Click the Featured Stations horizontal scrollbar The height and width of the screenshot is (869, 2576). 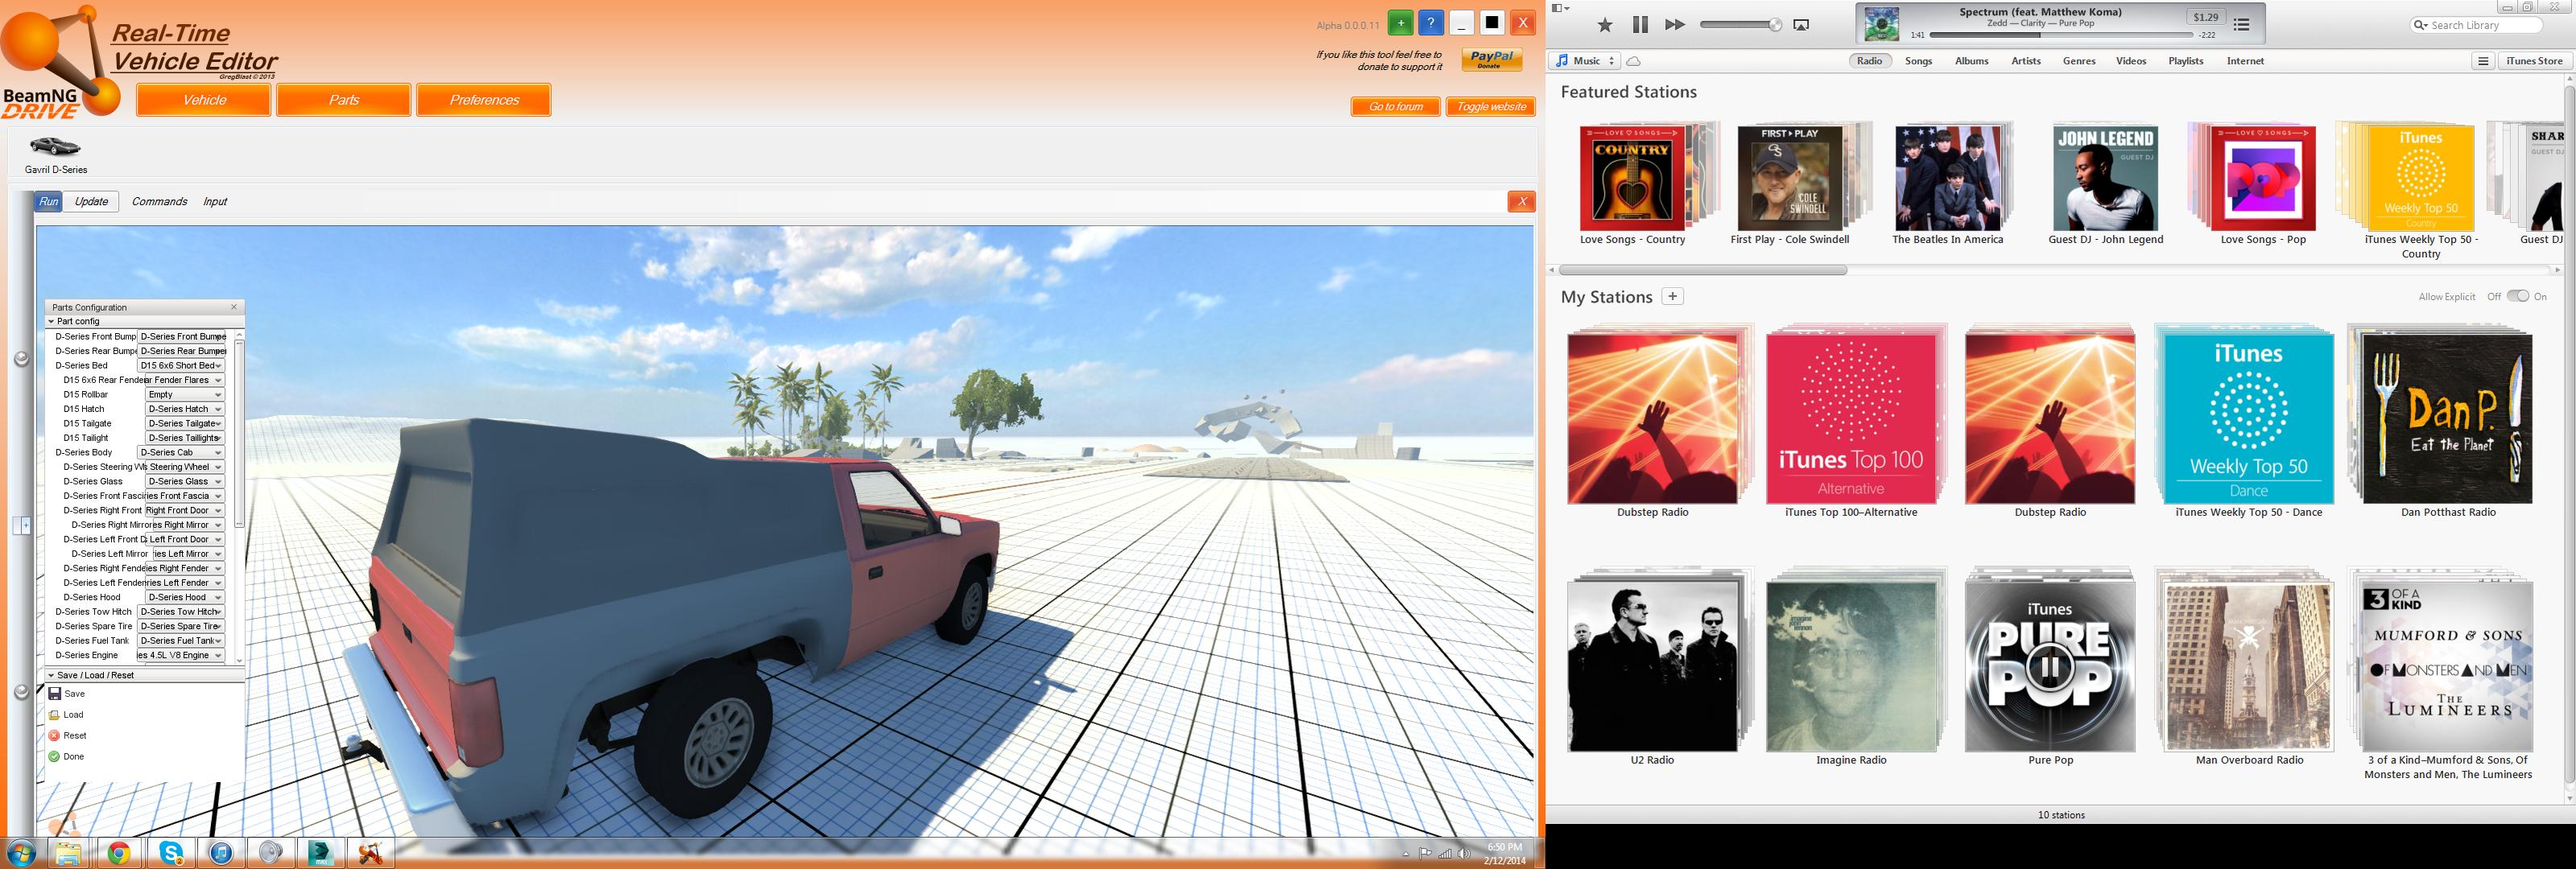click(1702, 270)
